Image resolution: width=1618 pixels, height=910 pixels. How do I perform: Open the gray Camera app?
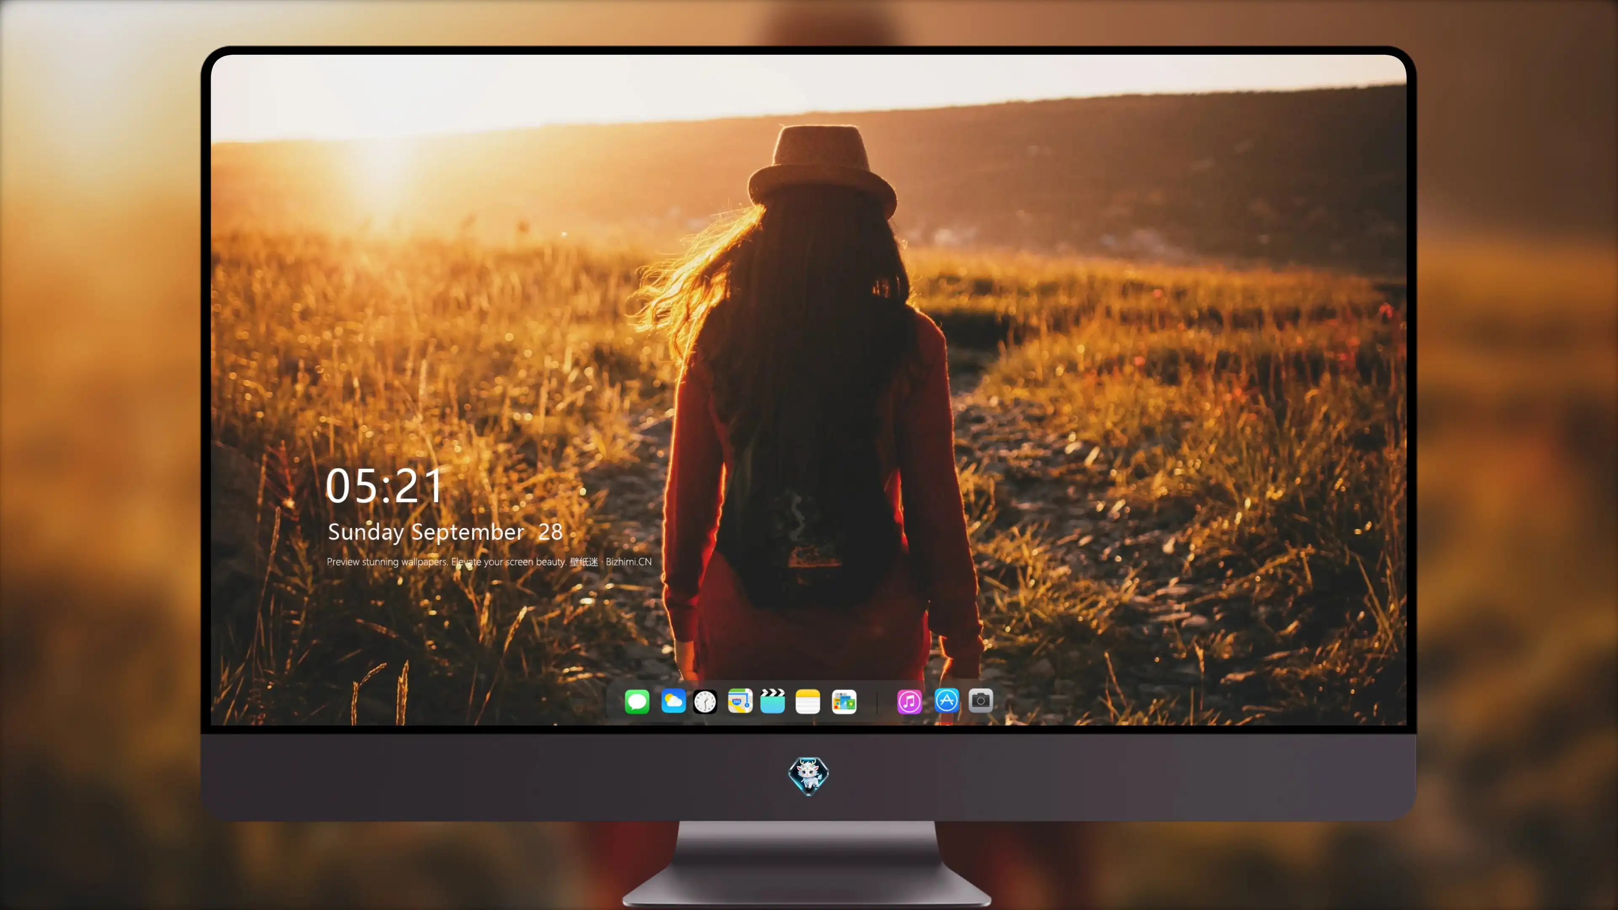pos(980,700)
